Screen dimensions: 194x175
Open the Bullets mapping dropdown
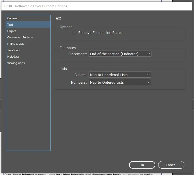pos(120,75)
